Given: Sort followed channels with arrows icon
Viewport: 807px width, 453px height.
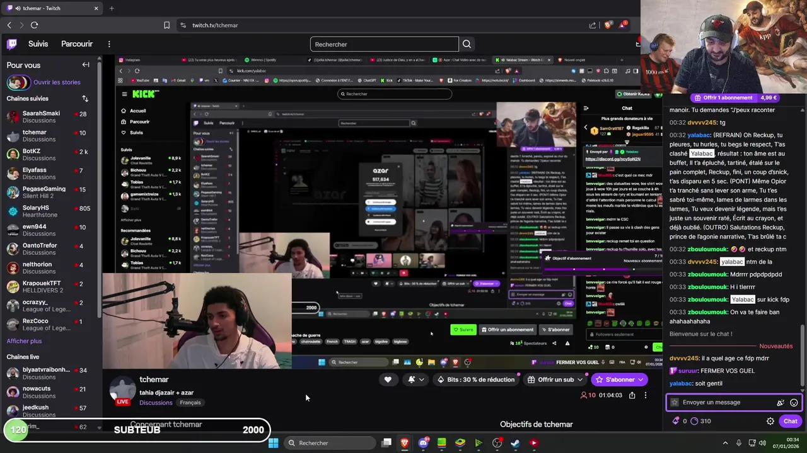Looking at the screenshot, I should [x=85, y=99].
